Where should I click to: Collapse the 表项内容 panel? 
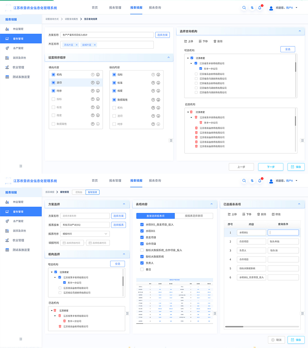pyautogui.click(x=211, y=204)
